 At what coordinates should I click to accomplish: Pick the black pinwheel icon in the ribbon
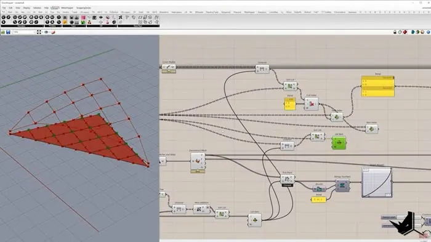click(121, 17)
